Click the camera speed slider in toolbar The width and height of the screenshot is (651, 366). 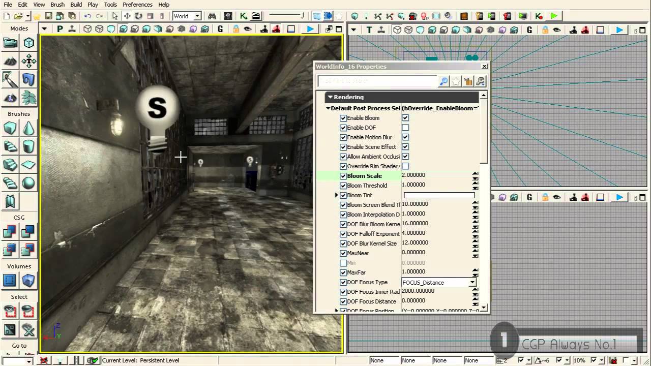[x=287, y=16]
